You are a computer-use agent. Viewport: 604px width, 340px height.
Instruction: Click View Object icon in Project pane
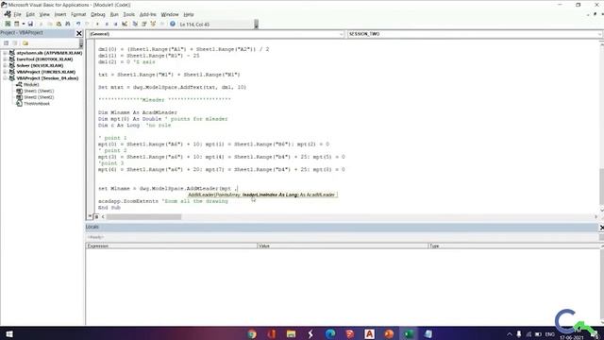point(15,43)
